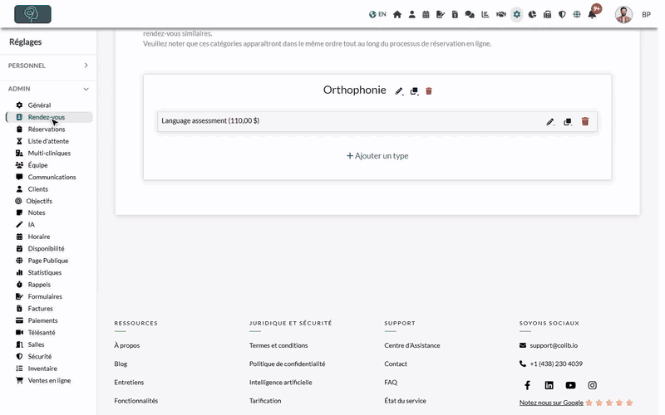Screen dimensions: 665x415
Task: Duplicate the Orthophonie category
Action: point(414,91)
